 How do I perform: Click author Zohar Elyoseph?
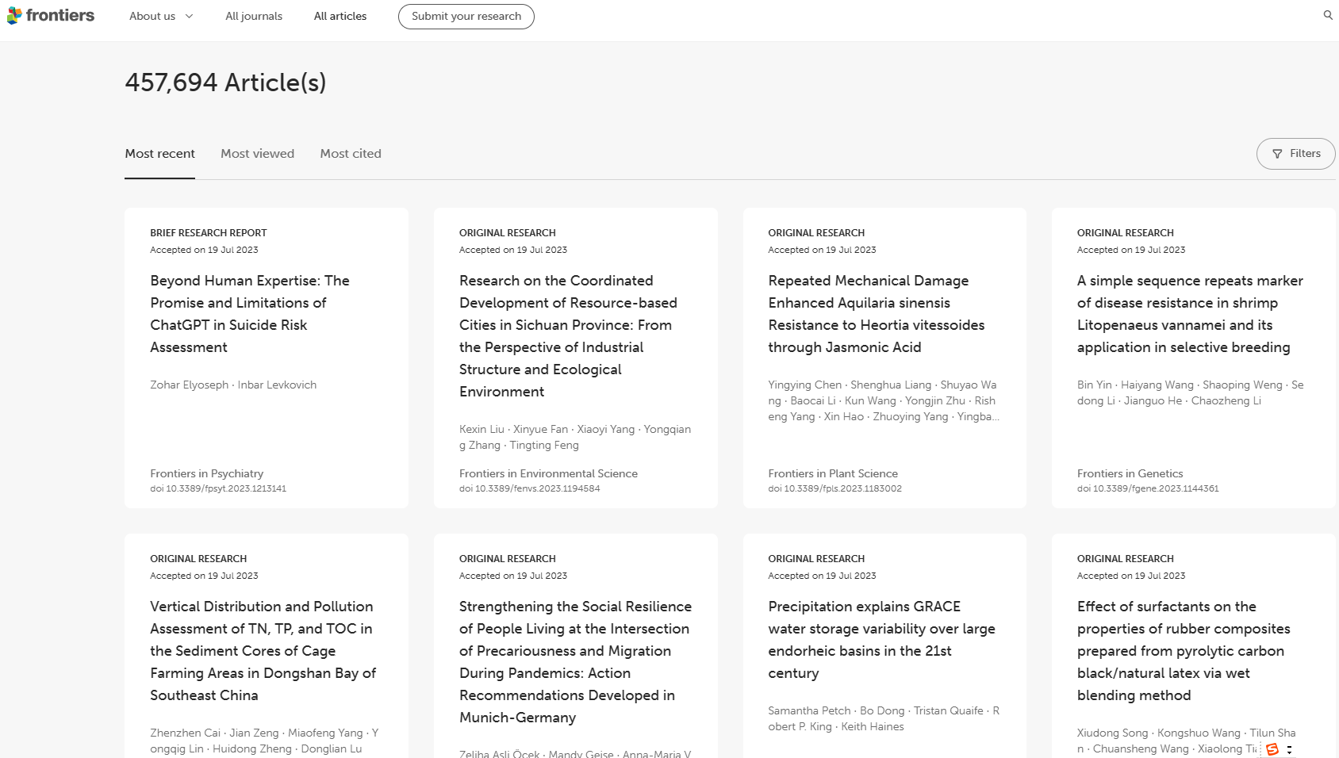click(x=189, y=385)
